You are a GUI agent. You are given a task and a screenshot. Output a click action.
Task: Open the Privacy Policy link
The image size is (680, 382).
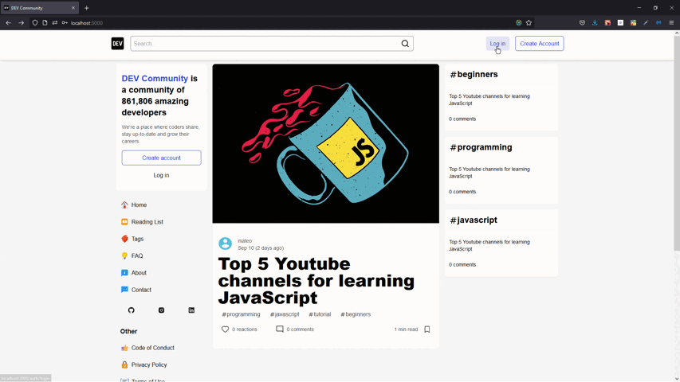(149, 364)
